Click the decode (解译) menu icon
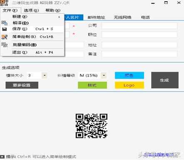This screenshot has height=160, width=184. click(x=5, y=23)
